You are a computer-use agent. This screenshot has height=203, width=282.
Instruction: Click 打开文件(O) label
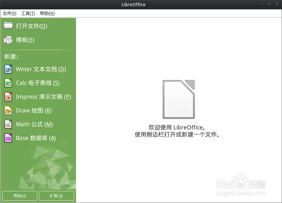tap(32, 26)
